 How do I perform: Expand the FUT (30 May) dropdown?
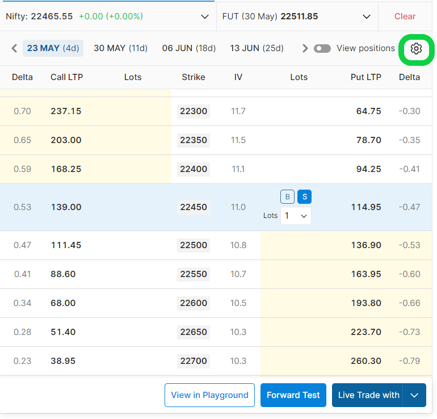pyautogui.click(x=367, y=16)
